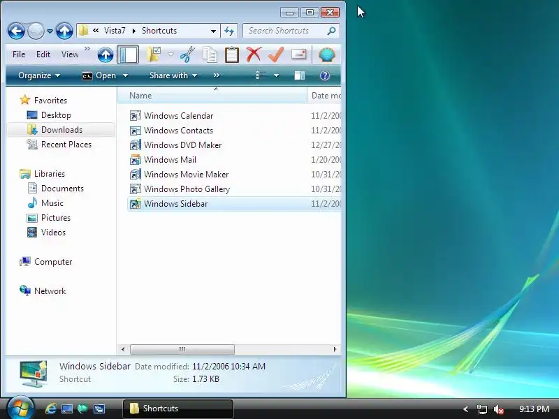
Task: Go up one folder from address bar
Action: point(64,31)
